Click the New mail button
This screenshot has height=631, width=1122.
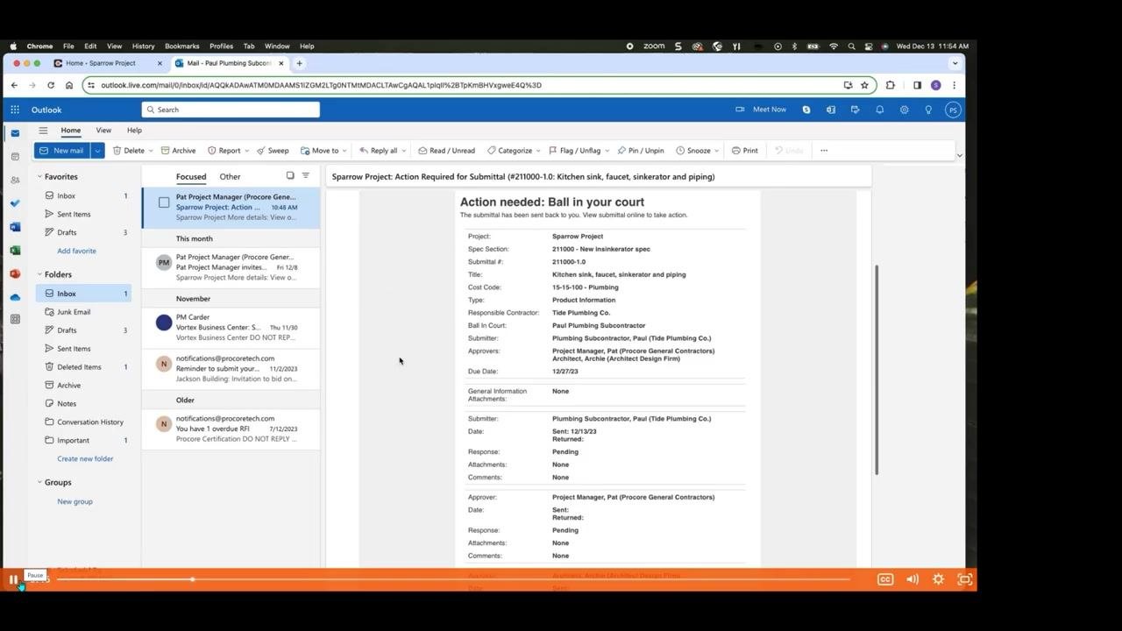click(62, 151)
